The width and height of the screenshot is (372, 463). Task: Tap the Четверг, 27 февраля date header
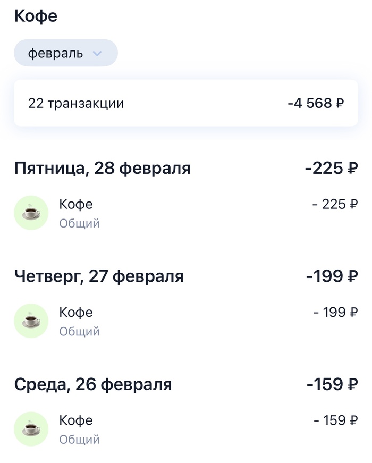click(99, 276)
